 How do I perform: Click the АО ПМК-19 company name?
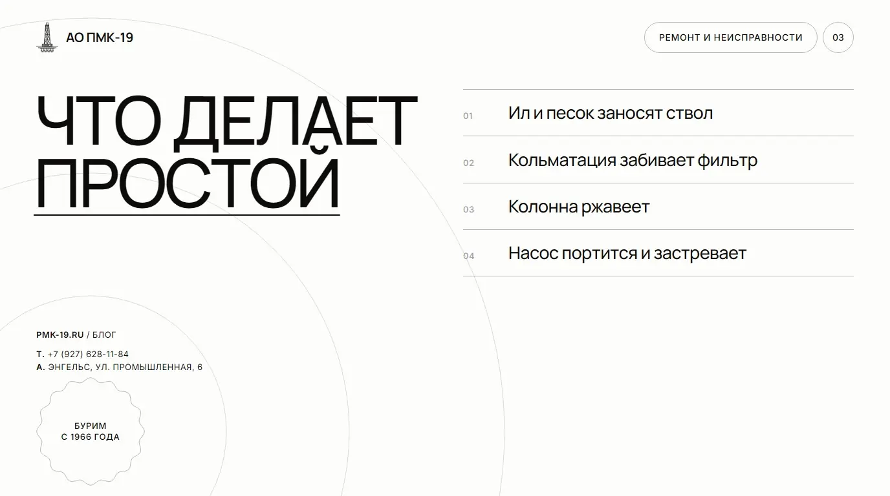100,37
